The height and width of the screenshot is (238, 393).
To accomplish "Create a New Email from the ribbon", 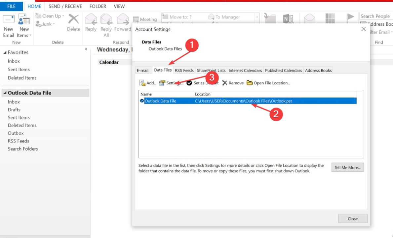I will click(x=9, y=26).
